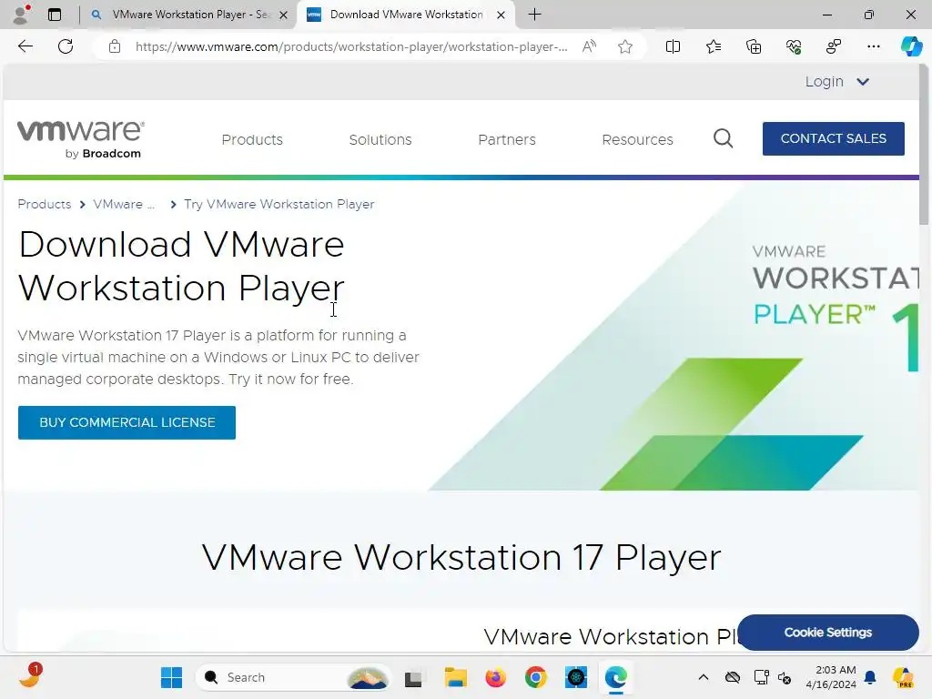Expand the Login dropdown
The width and height of the screenshot is (932, 699).
(x=837, y=81)
